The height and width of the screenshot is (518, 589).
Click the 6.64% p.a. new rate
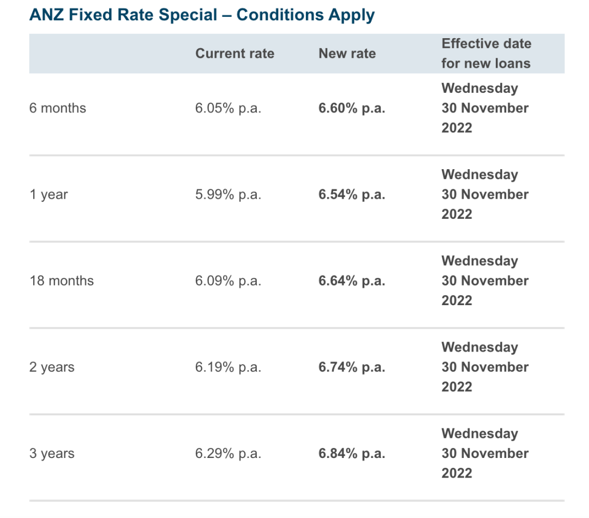tap(352, 281)
